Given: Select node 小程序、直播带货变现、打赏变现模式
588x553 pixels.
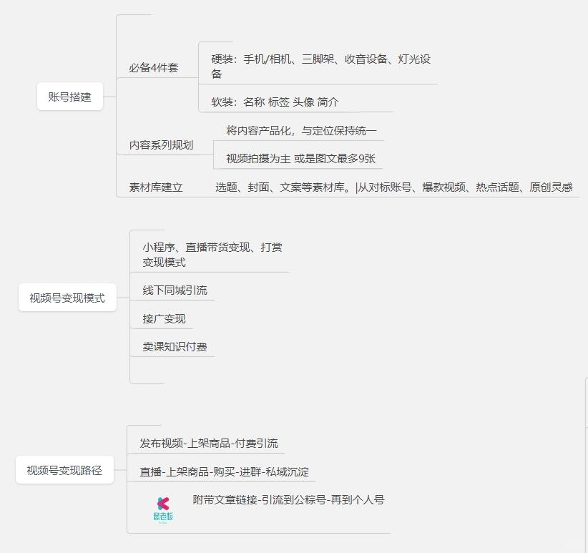Looking at the screenshot, I should coord(212,255).
